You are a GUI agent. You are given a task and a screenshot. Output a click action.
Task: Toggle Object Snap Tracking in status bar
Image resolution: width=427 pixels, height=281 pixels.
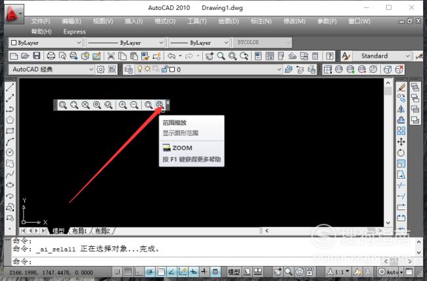coord(171,271)
